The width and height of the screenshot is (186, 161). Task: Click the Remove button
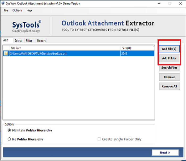(169, 77)
